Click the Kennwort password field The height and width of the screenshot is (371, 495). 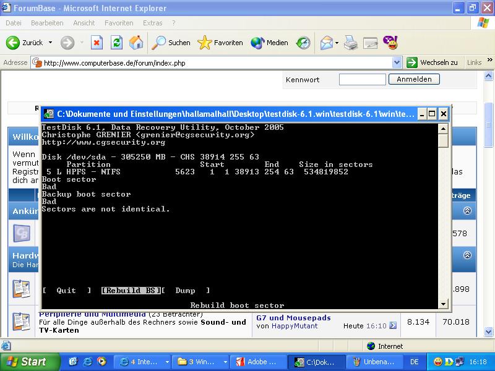[x=362, y=80]
